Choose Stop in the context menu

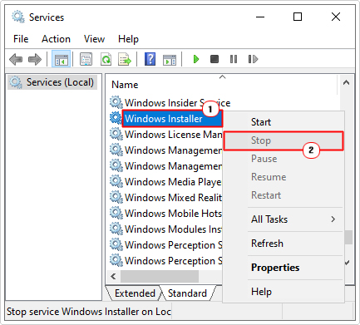coord(284,140)
